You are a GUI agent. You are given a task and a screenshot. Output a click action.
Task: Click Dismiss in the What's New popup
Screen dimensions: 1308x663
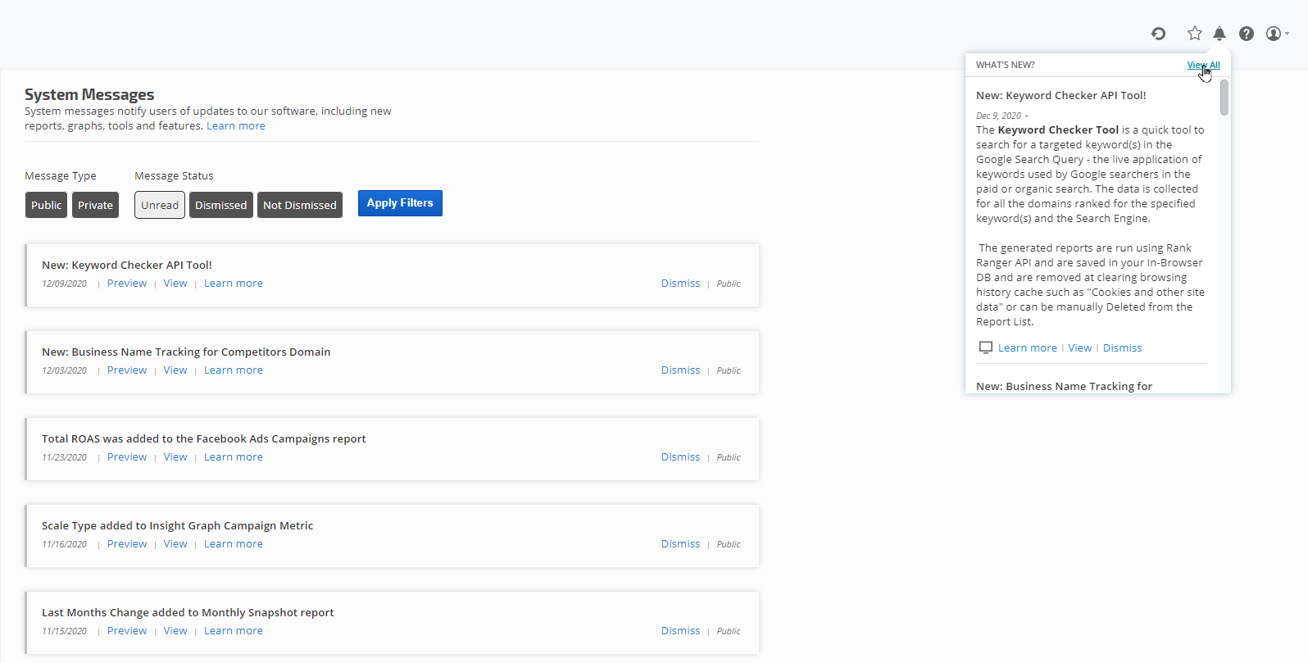(x=1122, y=348)
